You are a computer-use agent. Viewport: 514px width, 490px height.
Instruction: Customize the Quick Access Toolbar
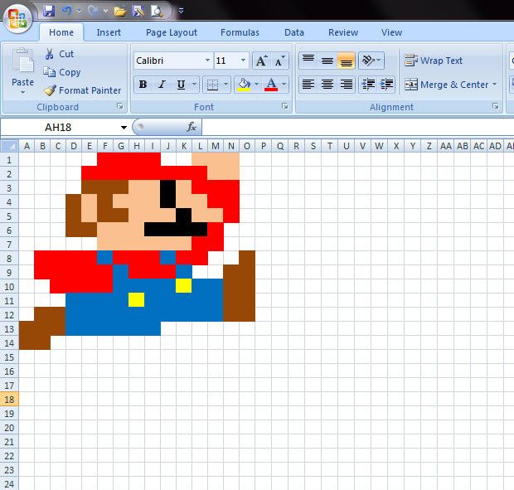click(x=181, y=11)
